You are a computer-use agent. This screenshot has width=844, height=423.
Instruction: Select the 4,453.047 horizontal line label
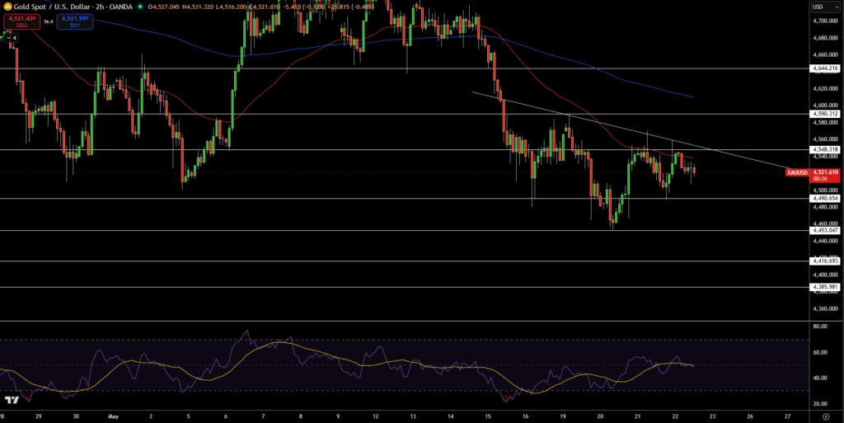pyautogui.click(x=824, y=230)
